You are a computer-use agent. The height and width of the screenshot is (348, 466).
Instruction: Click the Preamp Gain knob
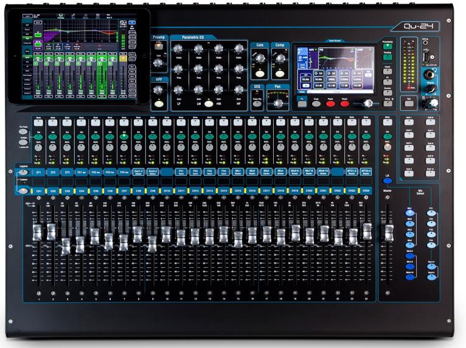[158, 63]
